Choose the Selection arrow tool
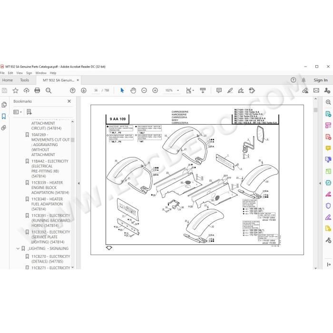 [122, 90]
